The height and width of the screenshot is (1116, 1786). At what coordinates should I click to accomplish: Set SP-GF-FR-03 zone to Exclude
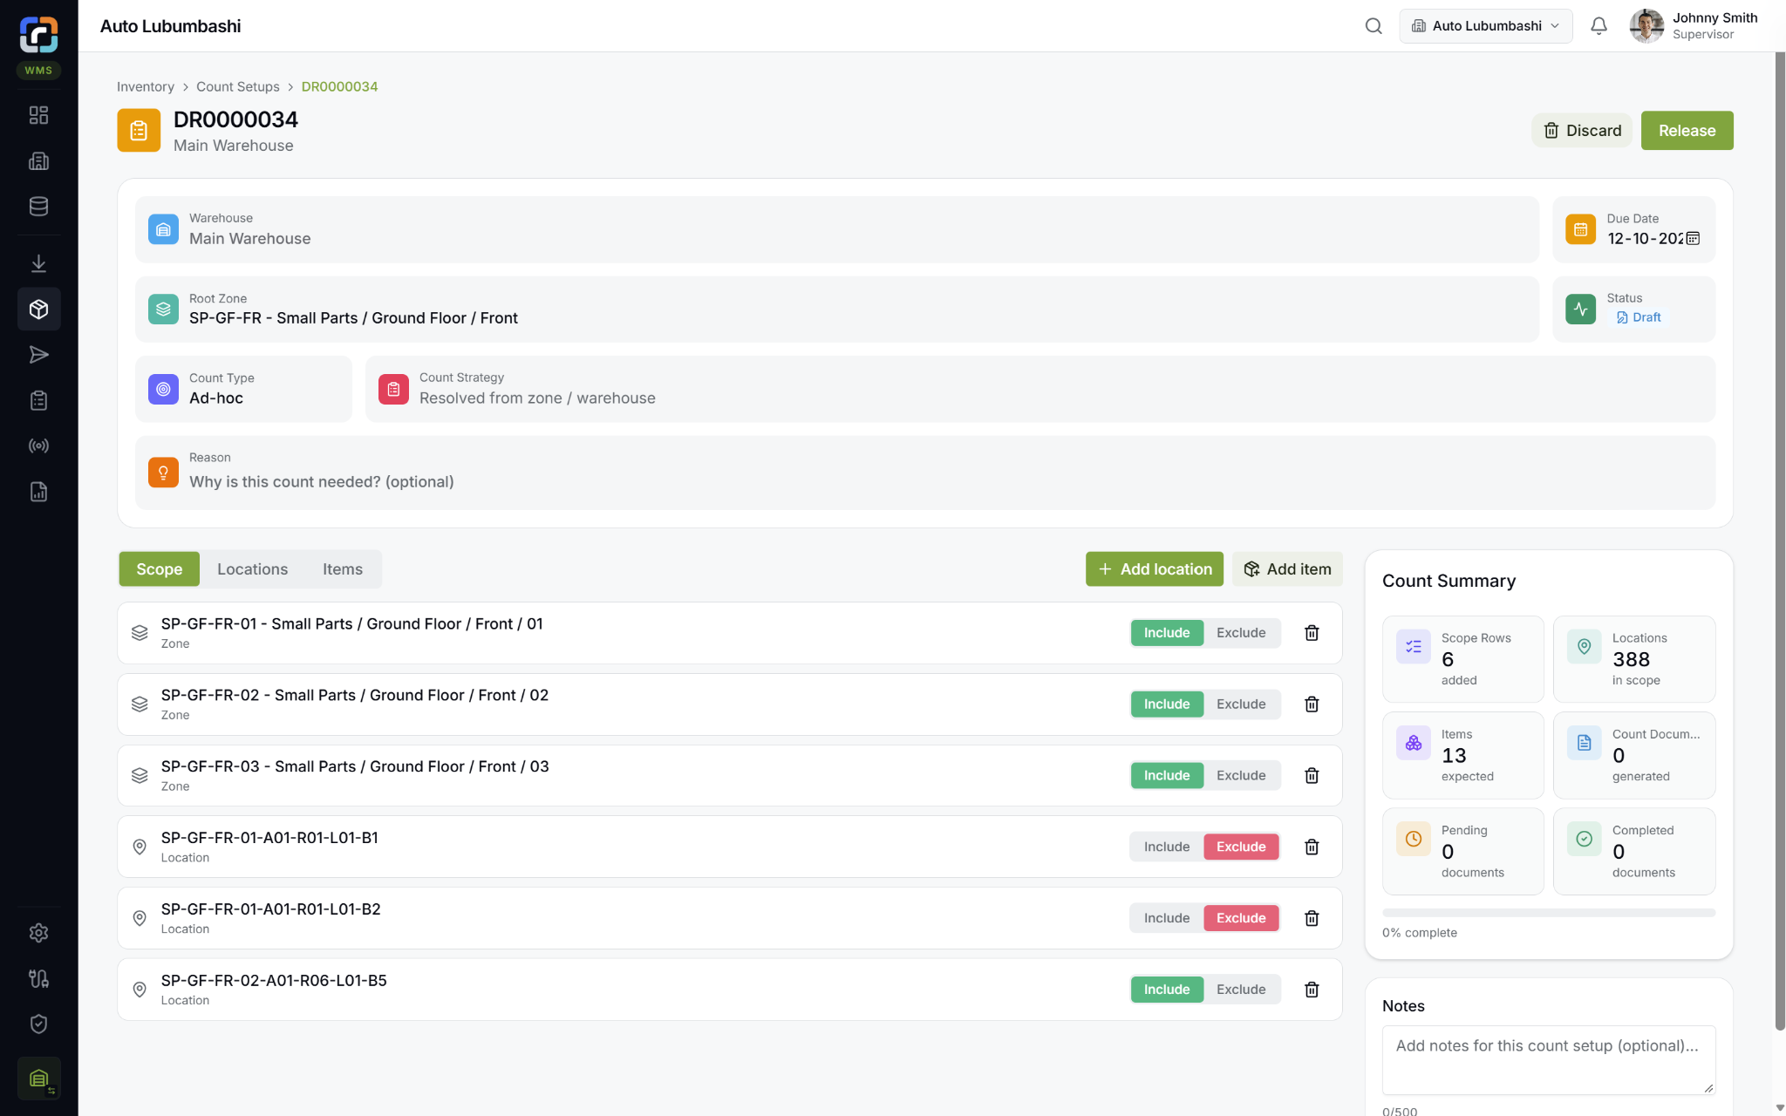point(1241,776)
